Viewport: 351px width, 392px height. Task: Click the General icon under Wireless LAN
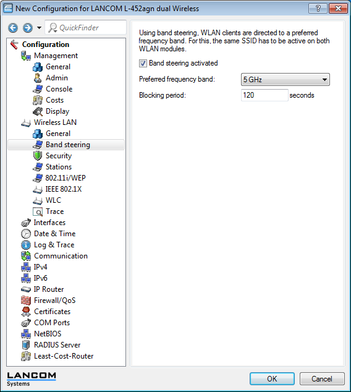tap(38, 134)
